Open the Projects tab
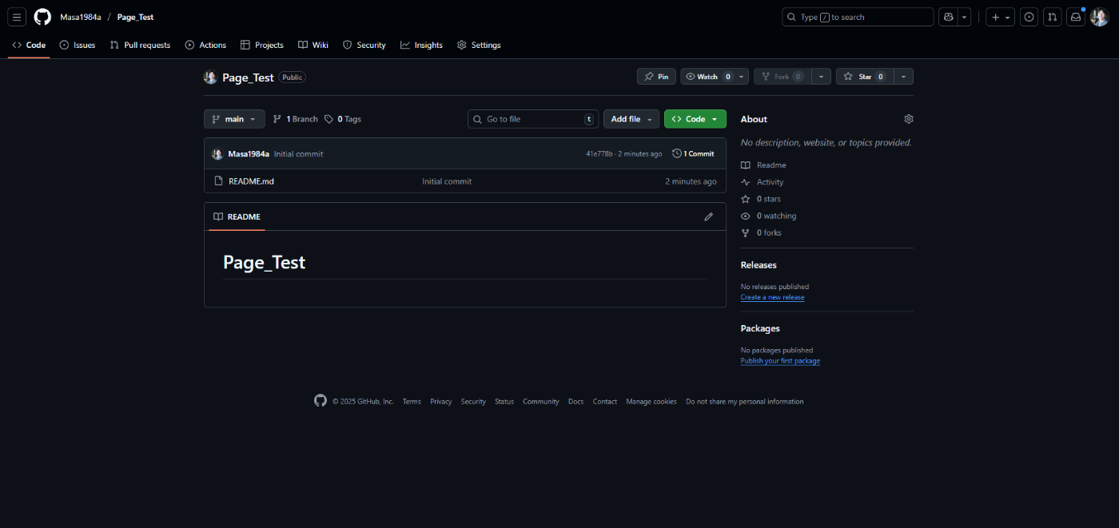Screen dimensions: 1119x528 (x=262, y=45)
